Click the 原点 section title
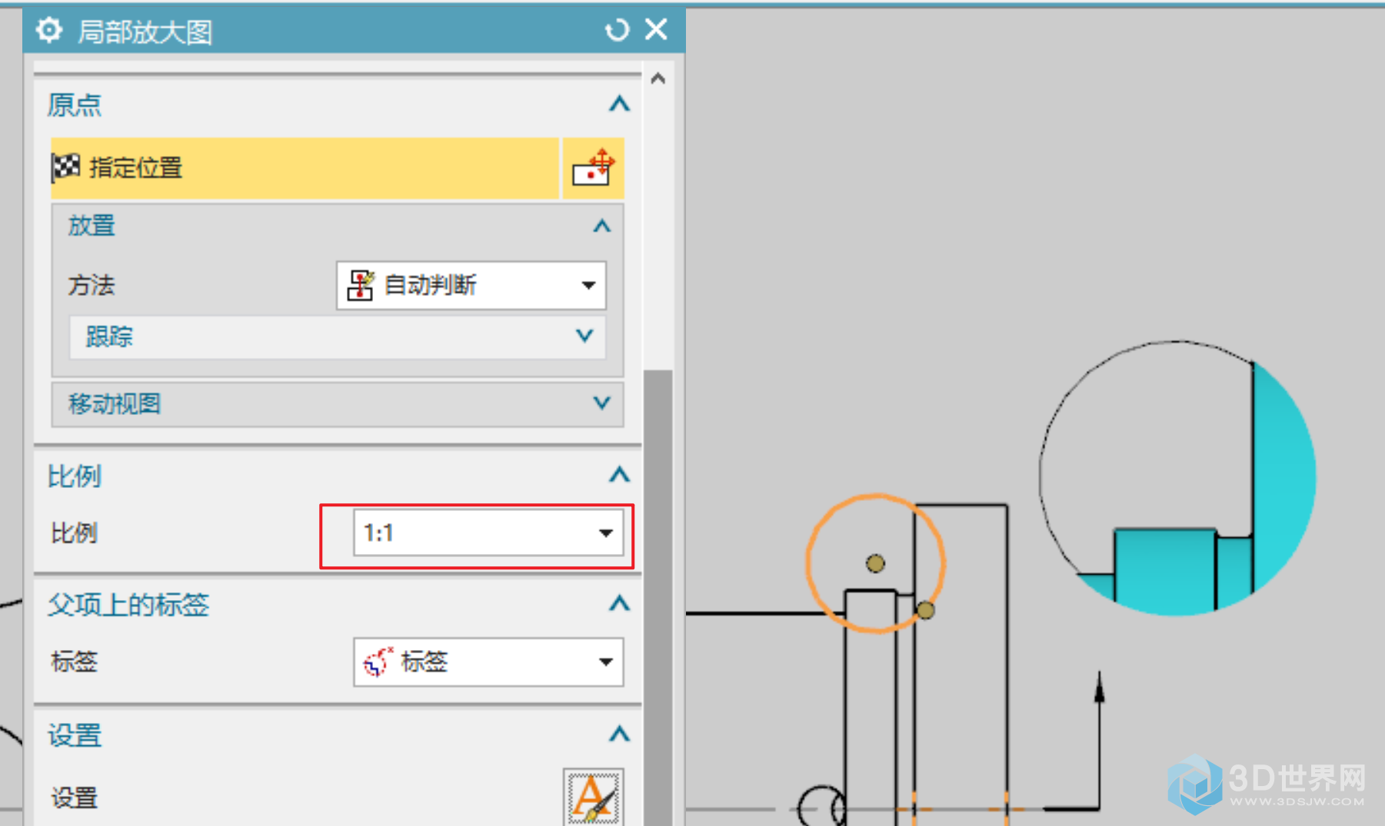The image size is (1385, 826). [x=74, y=104]
